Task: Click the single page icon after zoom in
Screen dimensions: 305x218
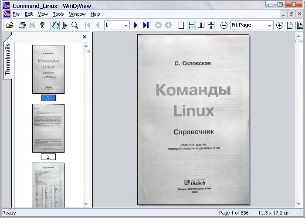Action: click(x=290, y=25)
